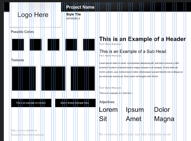Click the Lorem ipsum body paragraph

click(x=141, y=70)
